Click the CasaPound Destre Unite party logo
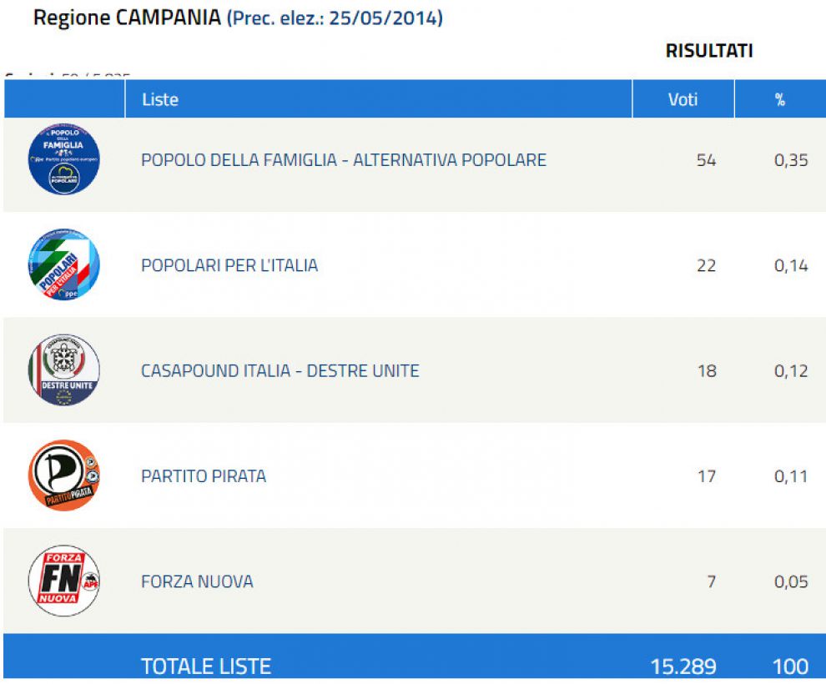Viewport: 826px width, 684px height. point(63,370)
